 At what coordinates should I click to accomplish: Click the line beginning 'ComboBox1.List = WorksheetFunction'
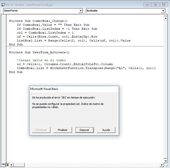click(x=86, y=68)
